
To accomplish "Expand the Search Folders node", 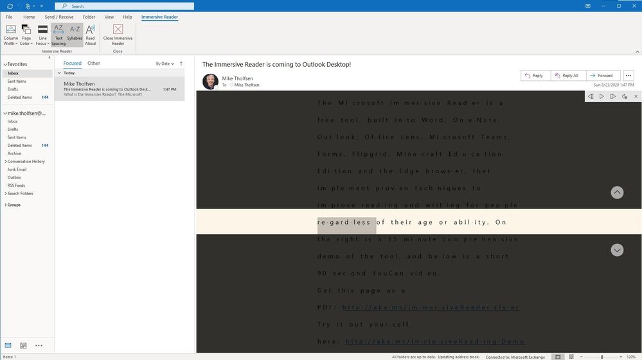I will pyautogui.click(x=6, y=193).
